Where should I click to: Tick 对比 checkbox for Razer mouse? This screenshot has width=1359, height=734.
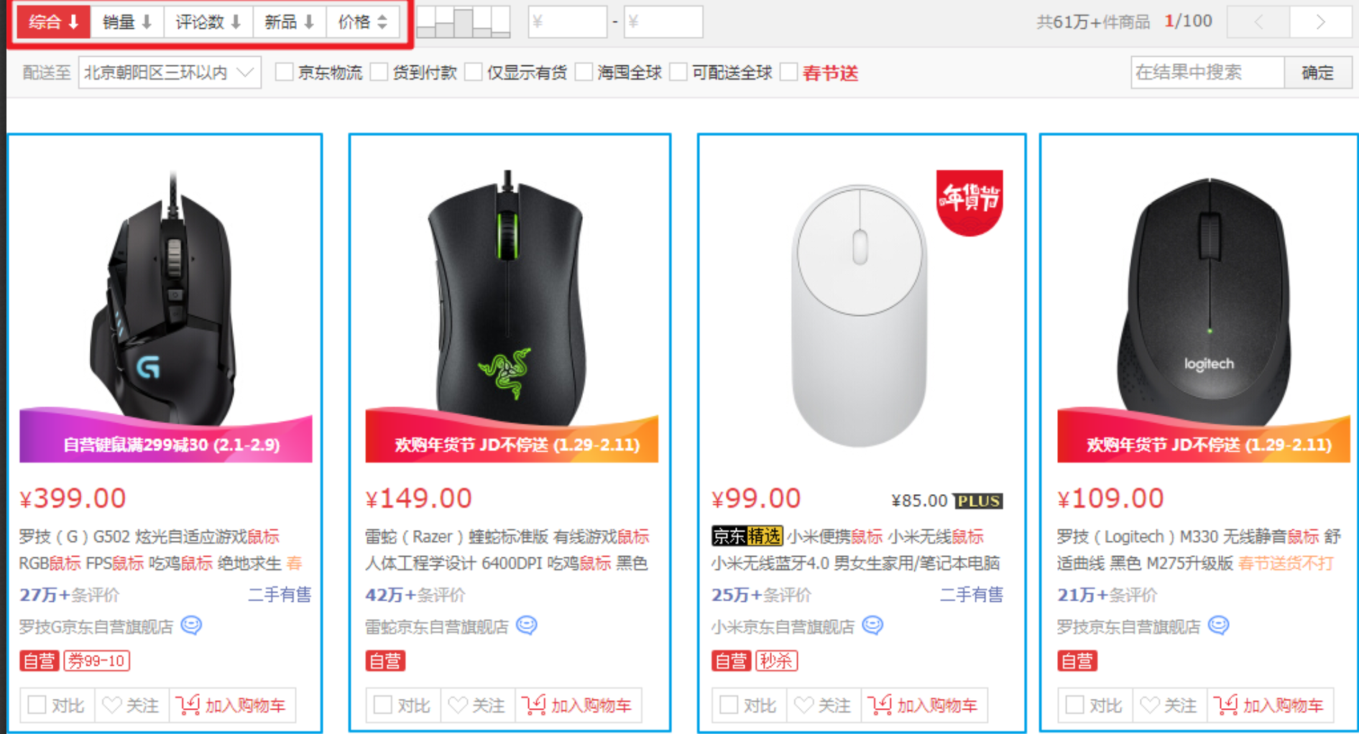click(382, 705)
